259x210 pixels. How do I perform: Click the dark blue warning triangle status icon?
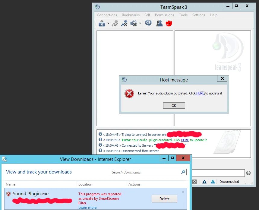pyautogui.click(x=204, y=182)
